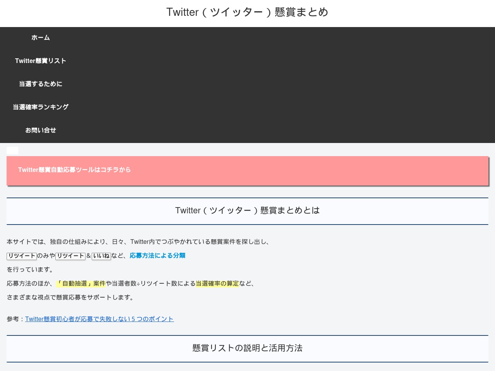Click the site title Twitter（ツイッター）懸賞まとめ

point(247,12)
